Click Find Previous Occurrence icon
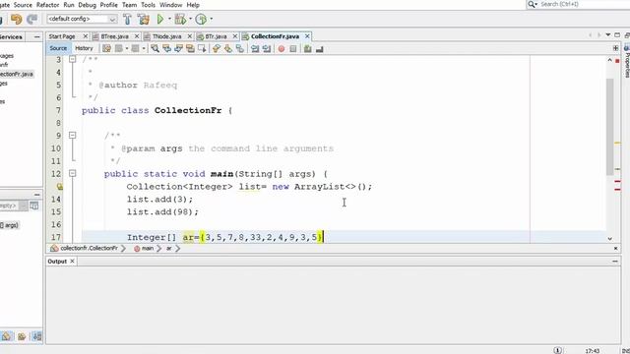The width and height of the screenshot is (630, 354). click(x=166, y=48)
